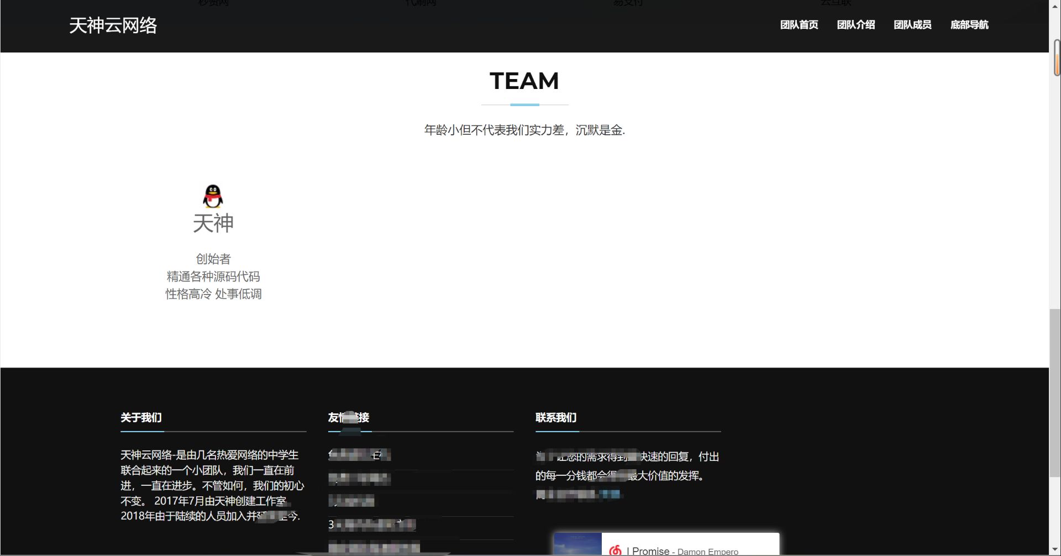Click the 联系我们 footer heading
Viewport: 1061px width, 556px height.
click(x=555, y=417)
